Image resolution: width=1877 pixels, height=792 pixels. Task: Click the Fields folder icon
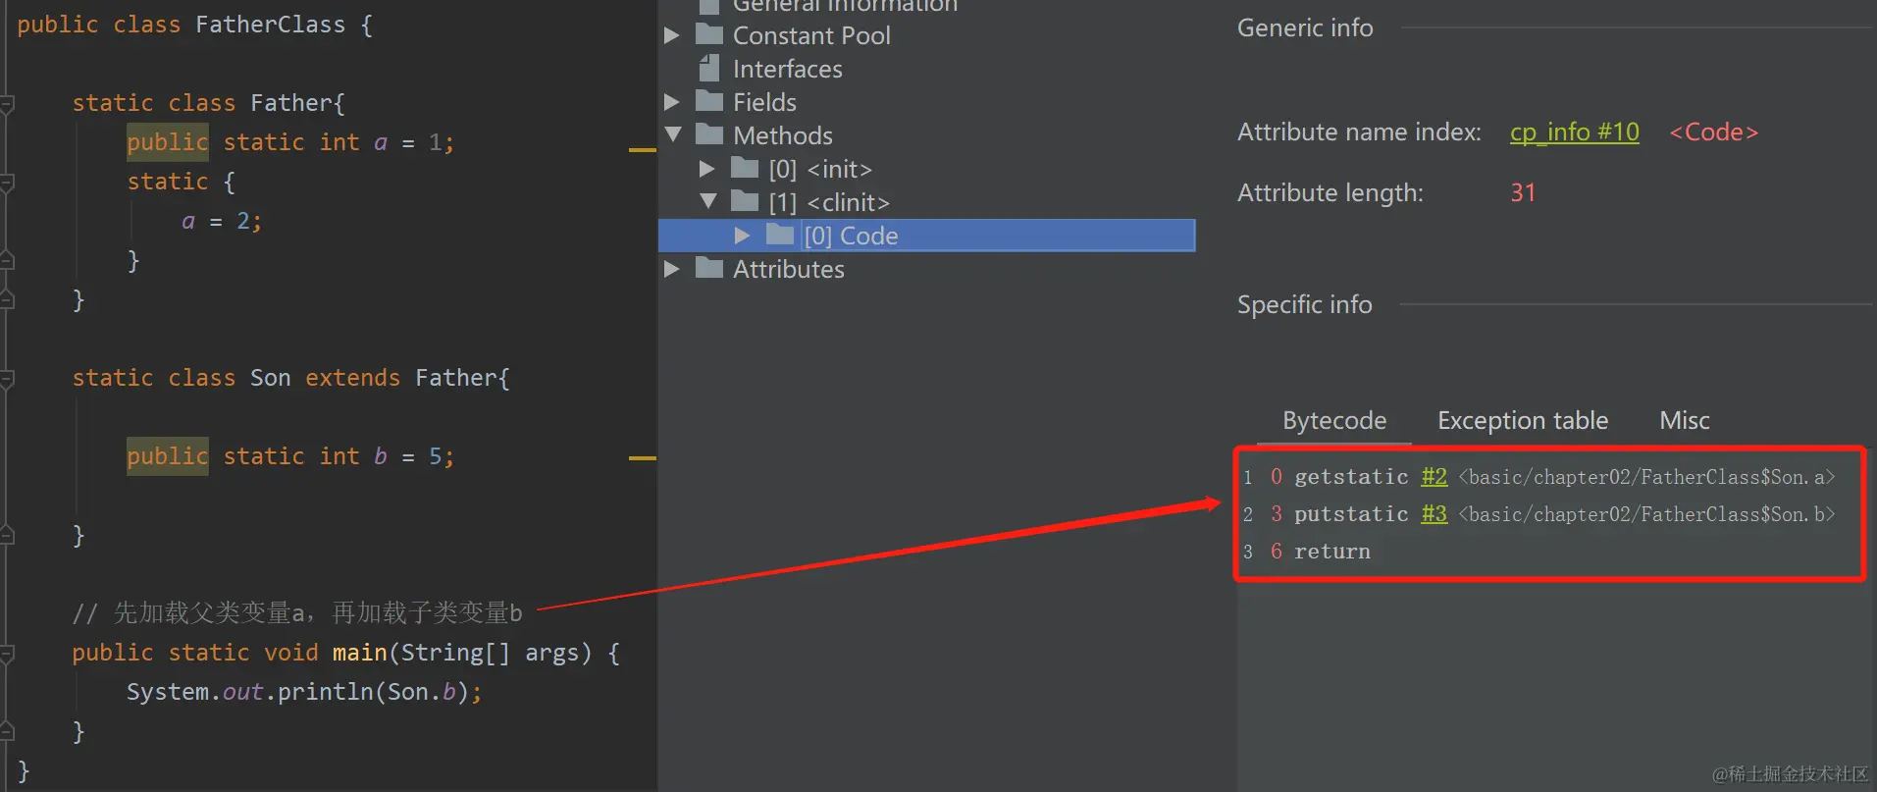709,101
